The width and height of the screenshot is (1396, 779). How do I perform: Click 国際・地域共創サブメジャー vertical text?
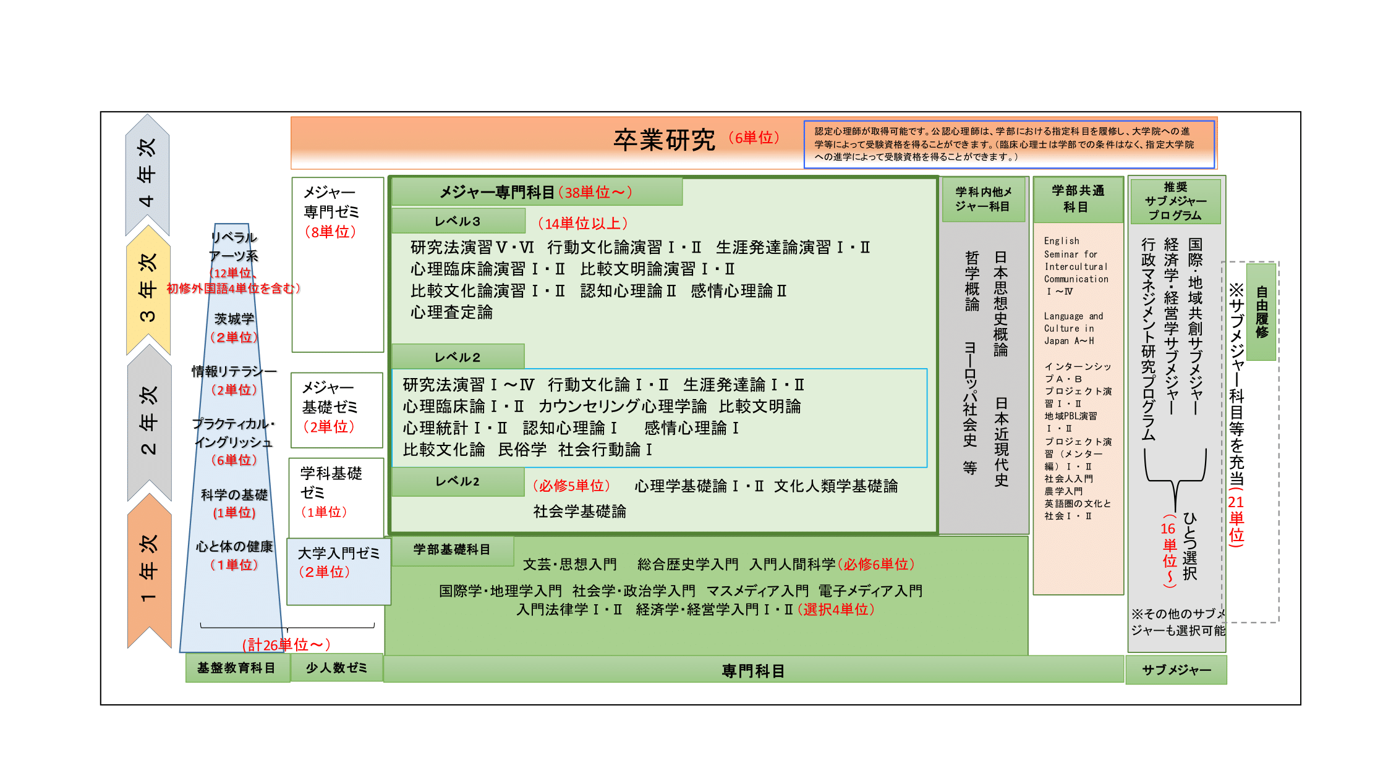pyautogui.click(x=1196, y=326)
